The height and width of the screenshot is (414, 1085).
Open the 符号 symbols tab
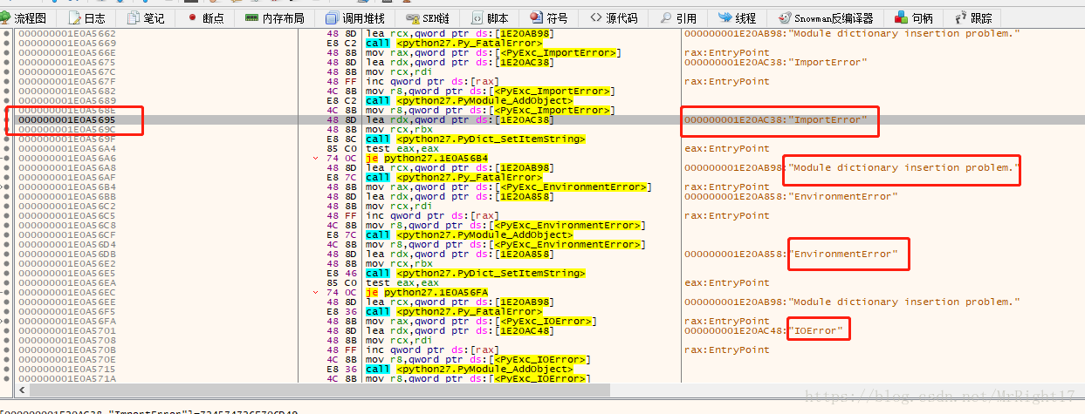pyautogui.click(x=550, y=17)
